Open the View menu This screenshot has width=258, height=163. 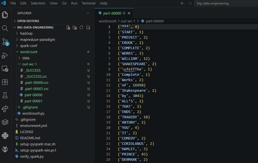54,3
